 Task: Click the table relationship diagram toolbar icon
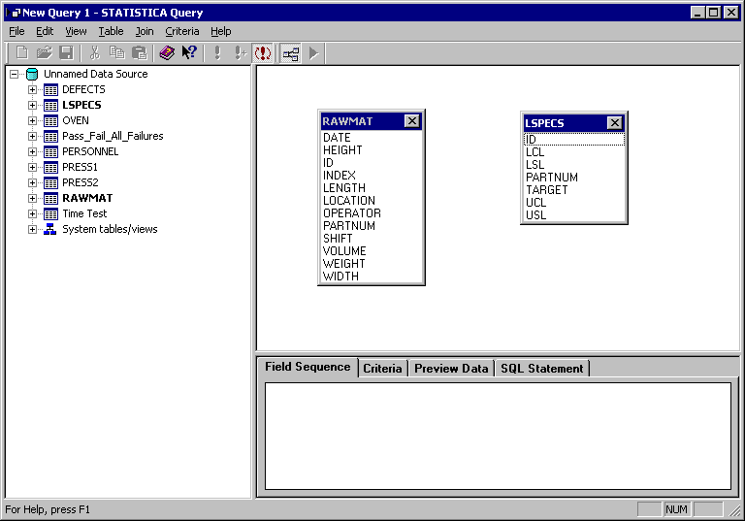point(290,53)
